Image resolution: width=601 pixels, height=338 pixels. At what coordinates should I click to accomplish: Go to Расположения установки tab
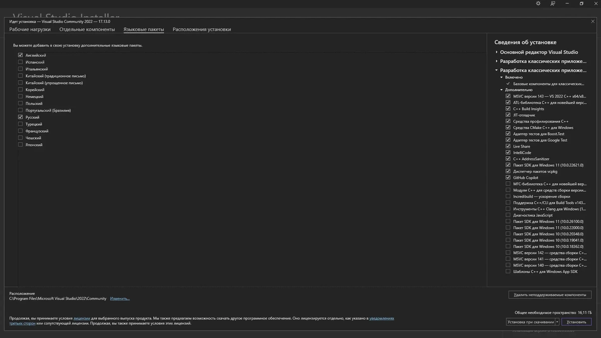202,30
